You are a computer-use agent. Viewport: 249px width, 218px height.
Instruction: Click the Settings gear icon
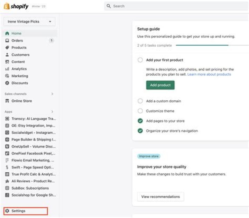(7, 211)
